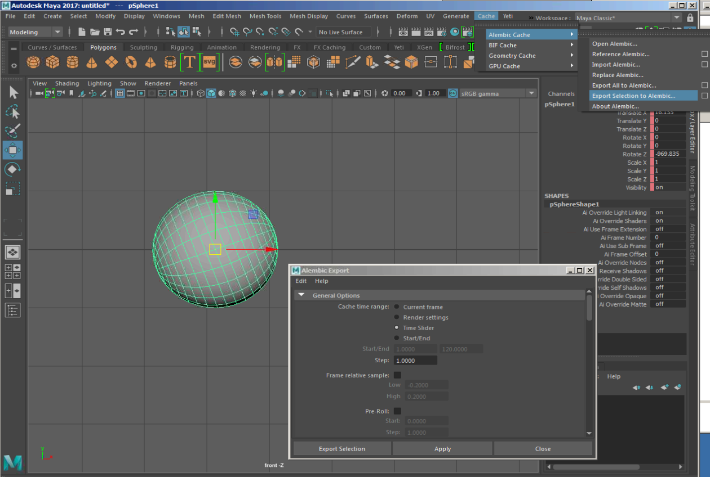The image size is (710, 477).
Task: Choose Import Alembic... from the submenu
Action: click(x=616, y=65)
